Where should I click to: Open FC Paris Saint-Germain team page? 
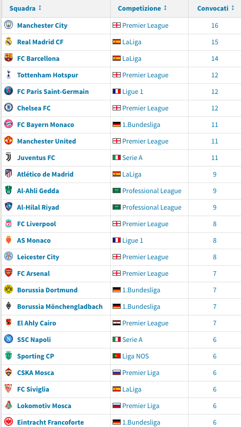[52, 92]
